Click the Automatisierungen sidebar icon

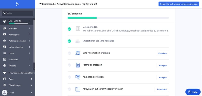(5, 41)
